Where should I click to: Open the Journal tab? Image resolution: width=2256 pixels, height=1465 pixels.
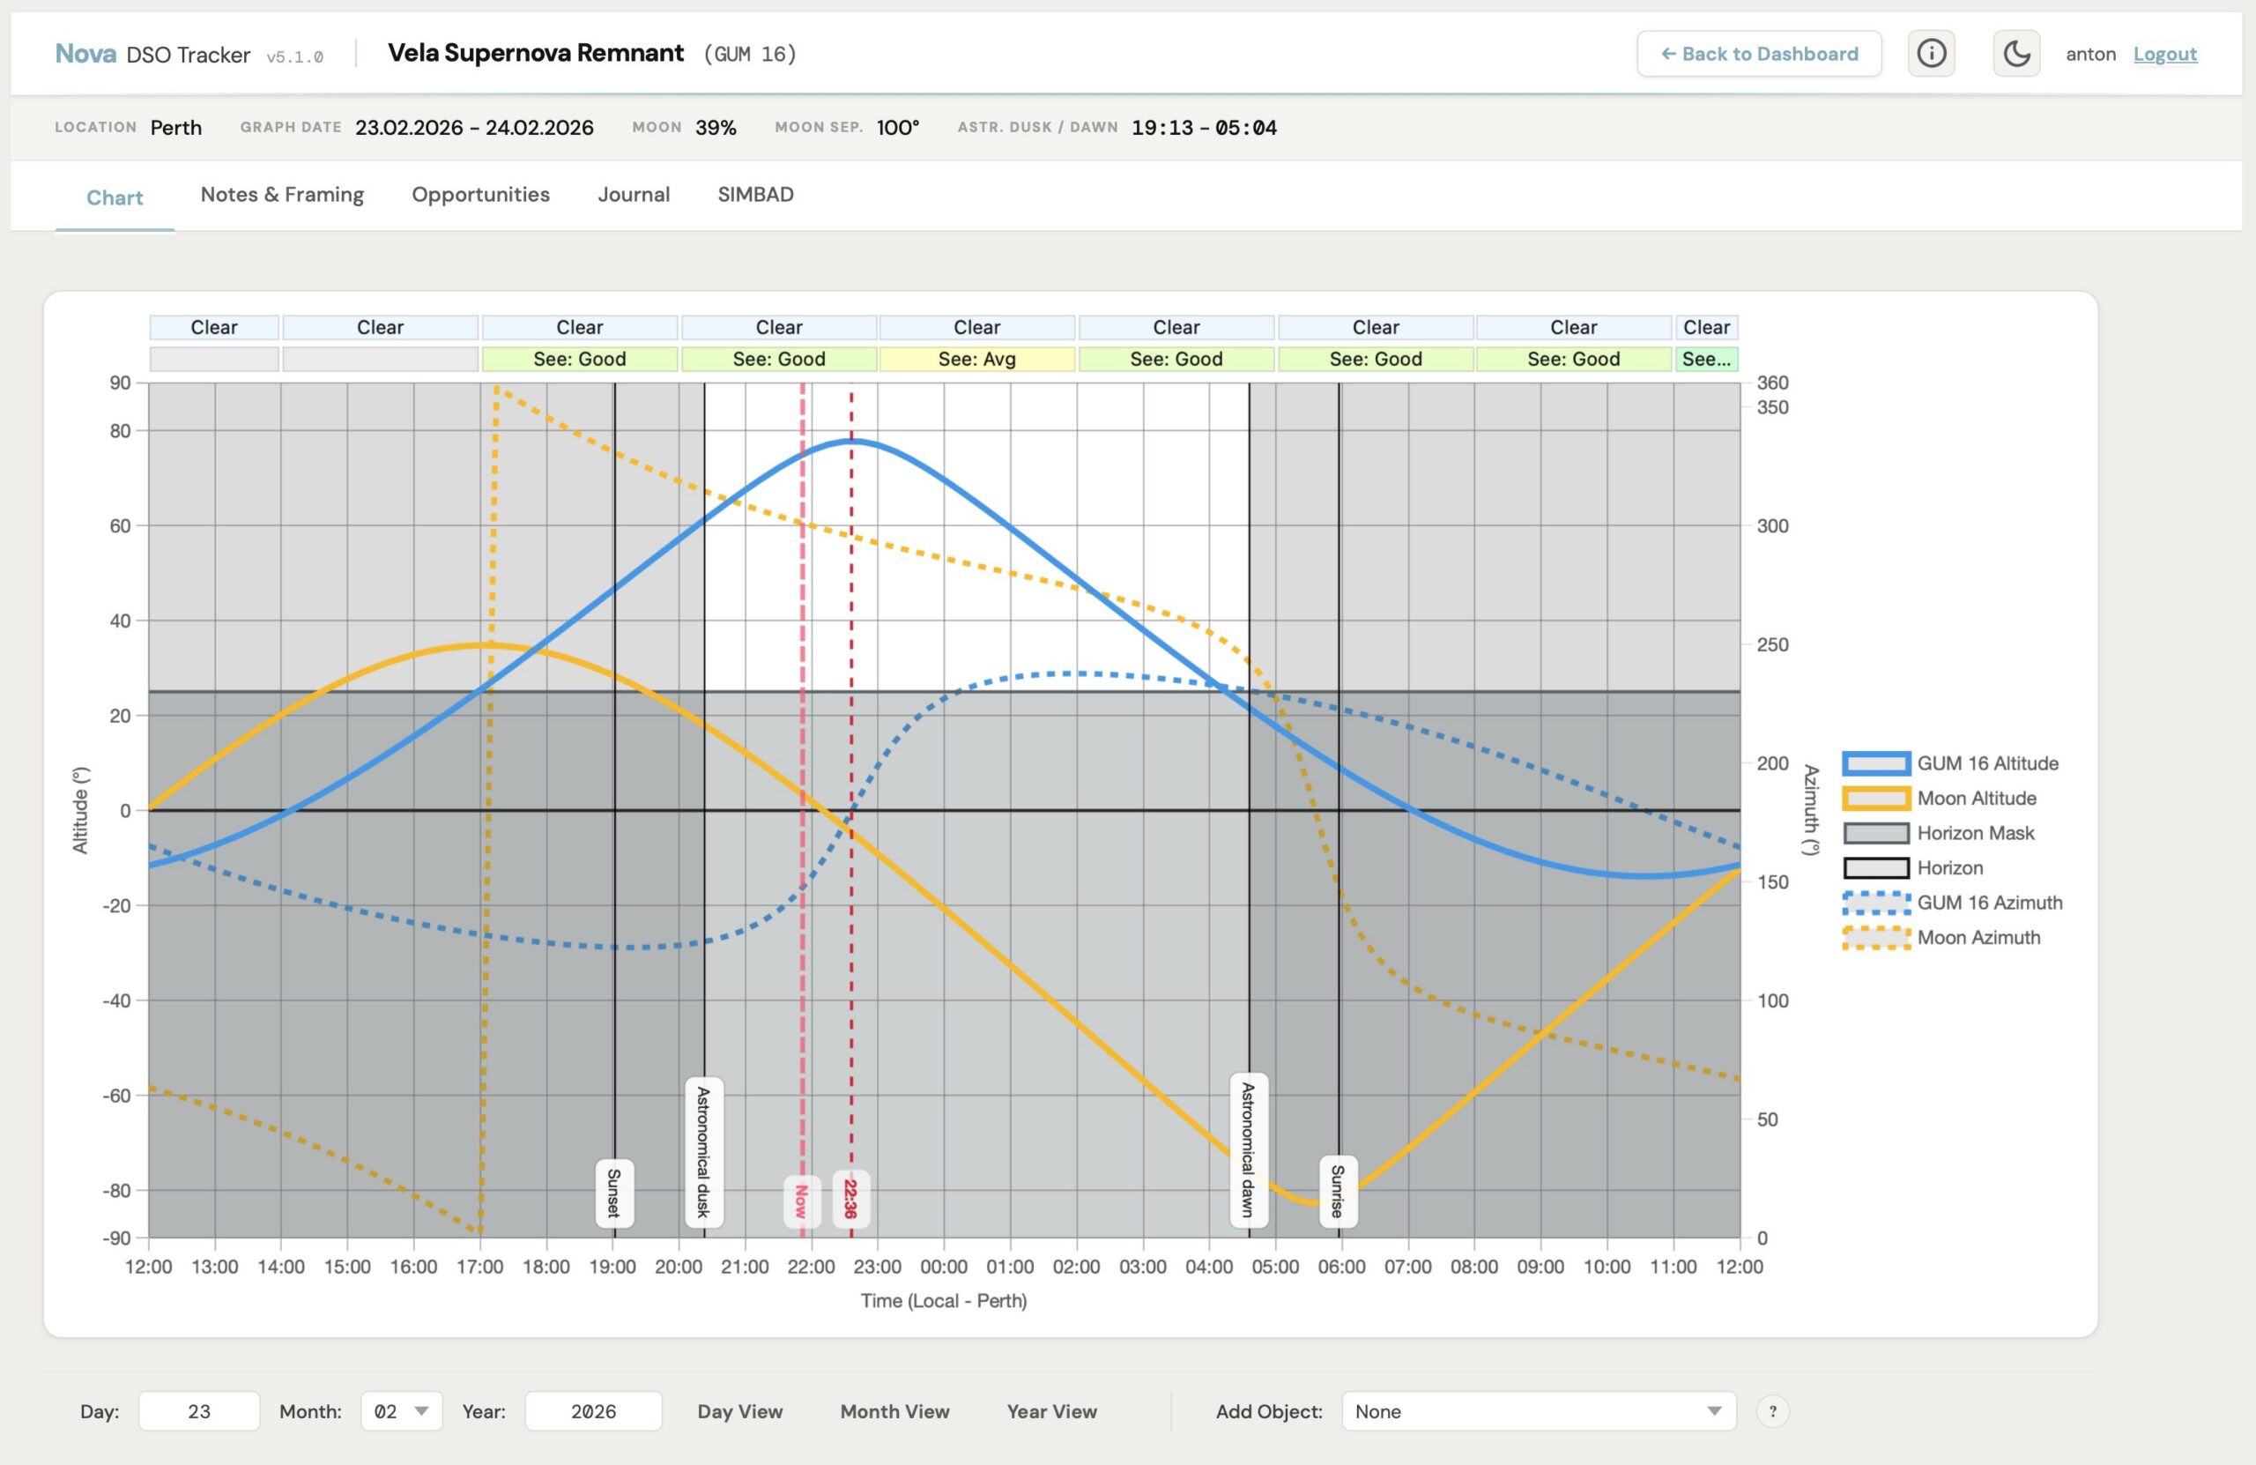click(x=634, y=195)
